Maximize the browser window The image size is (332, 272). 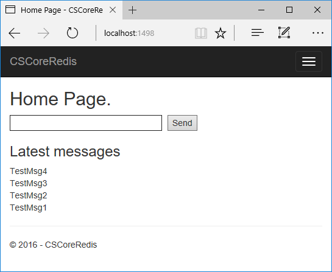pos(289,10)
